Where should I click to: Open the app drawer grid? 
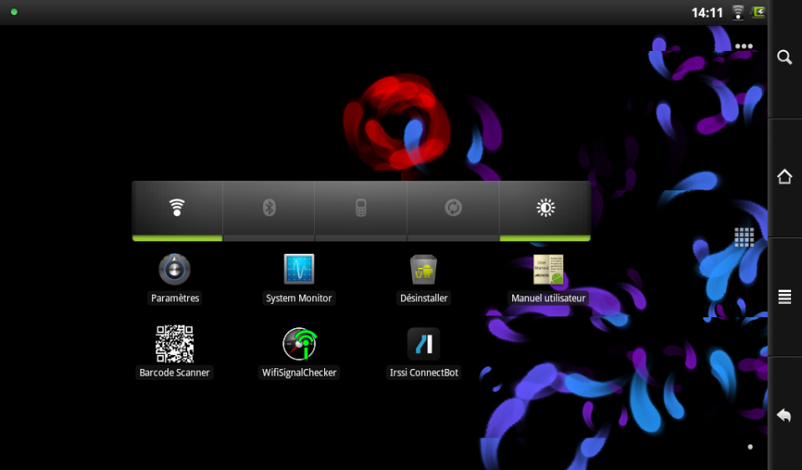744,237
